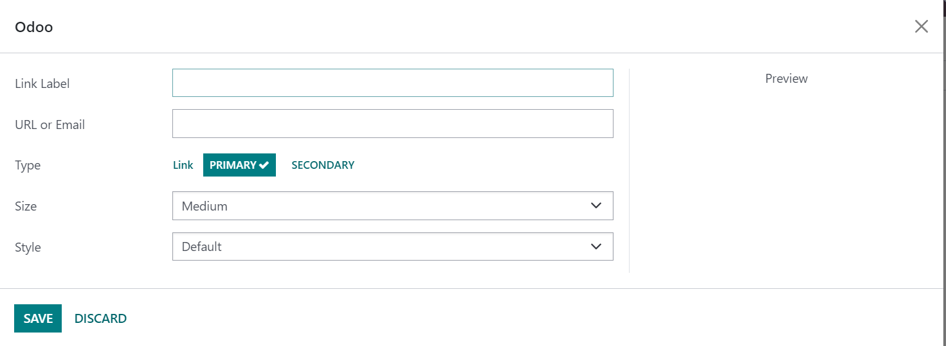Image resolution: width=946 pixels, height=346 pixels.
Task: Click the "Type" row label
Action: coord(28,165)
